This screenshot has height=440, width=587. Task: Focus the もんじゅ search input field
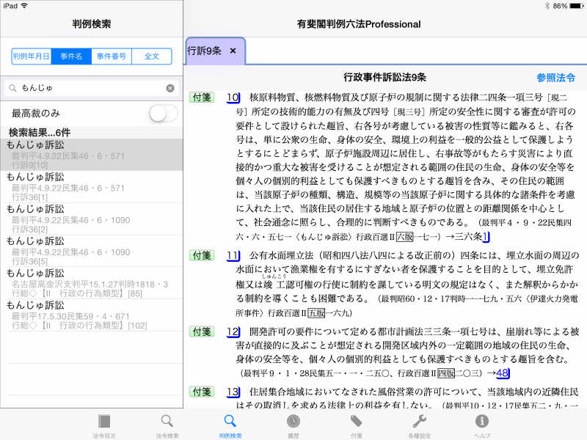[91, 88]
